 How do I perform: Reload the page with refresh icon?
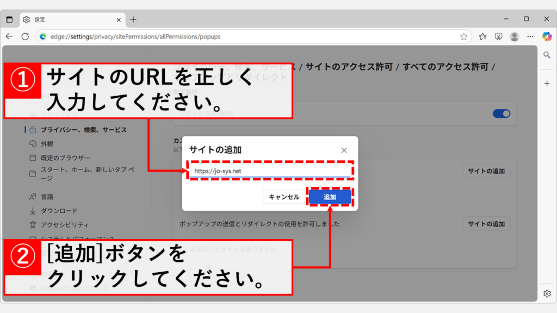point(25,36)
